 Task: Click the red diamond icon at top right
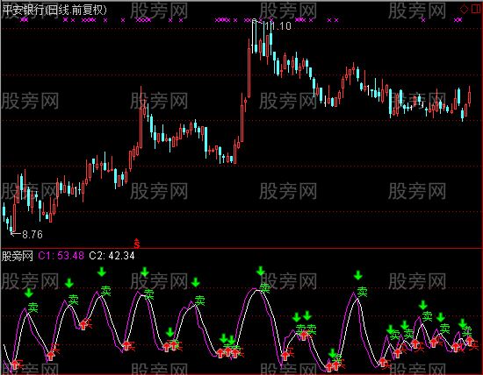point(464,10)
